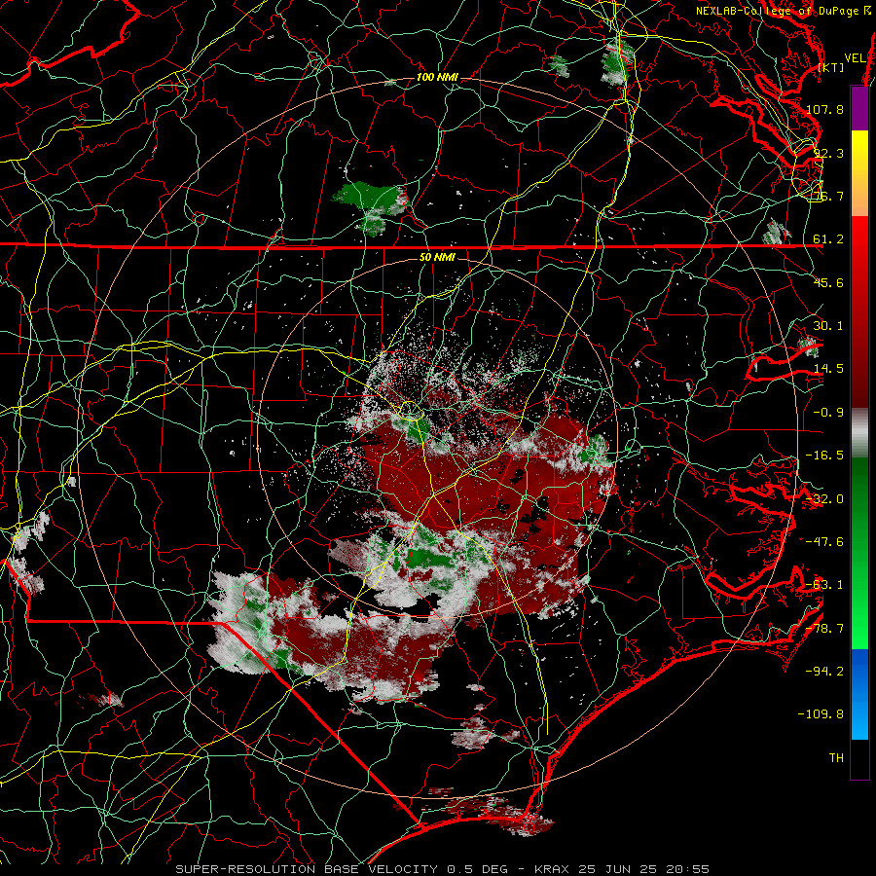Click the blue segment of the color bar
Viewport: 876px width, 876px height.
(859, 694)
